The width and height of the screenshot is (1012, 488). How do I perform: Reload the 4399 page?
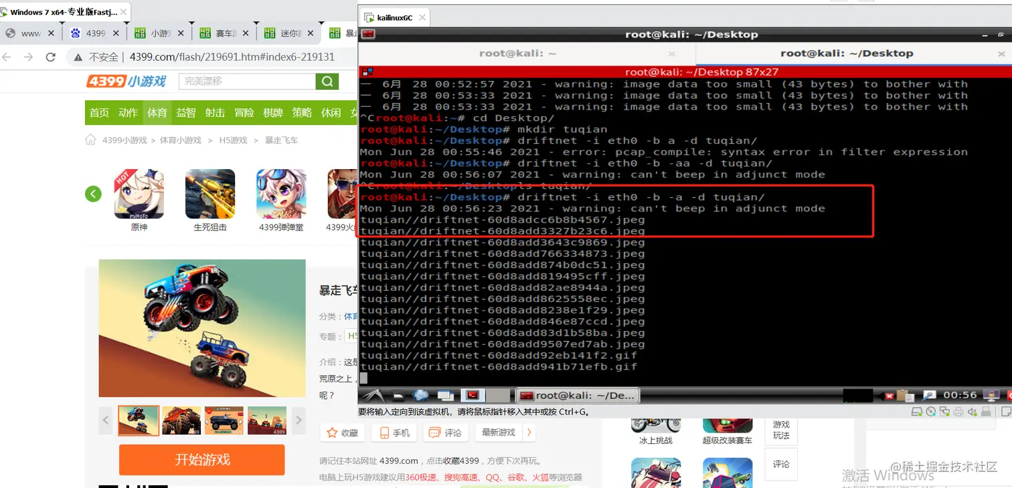pos(50,57)
